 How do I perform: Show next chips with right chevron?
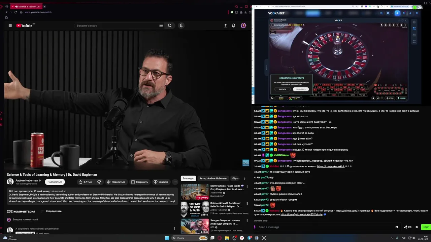244,178
